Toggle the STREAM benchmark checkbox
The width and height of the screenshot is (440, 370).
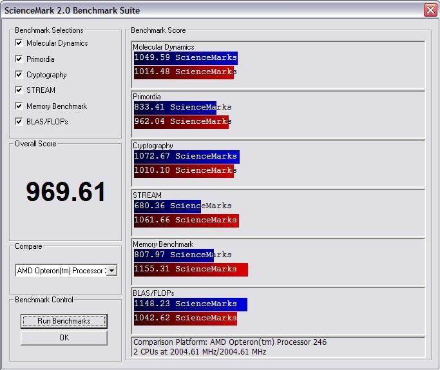point(19,90)
